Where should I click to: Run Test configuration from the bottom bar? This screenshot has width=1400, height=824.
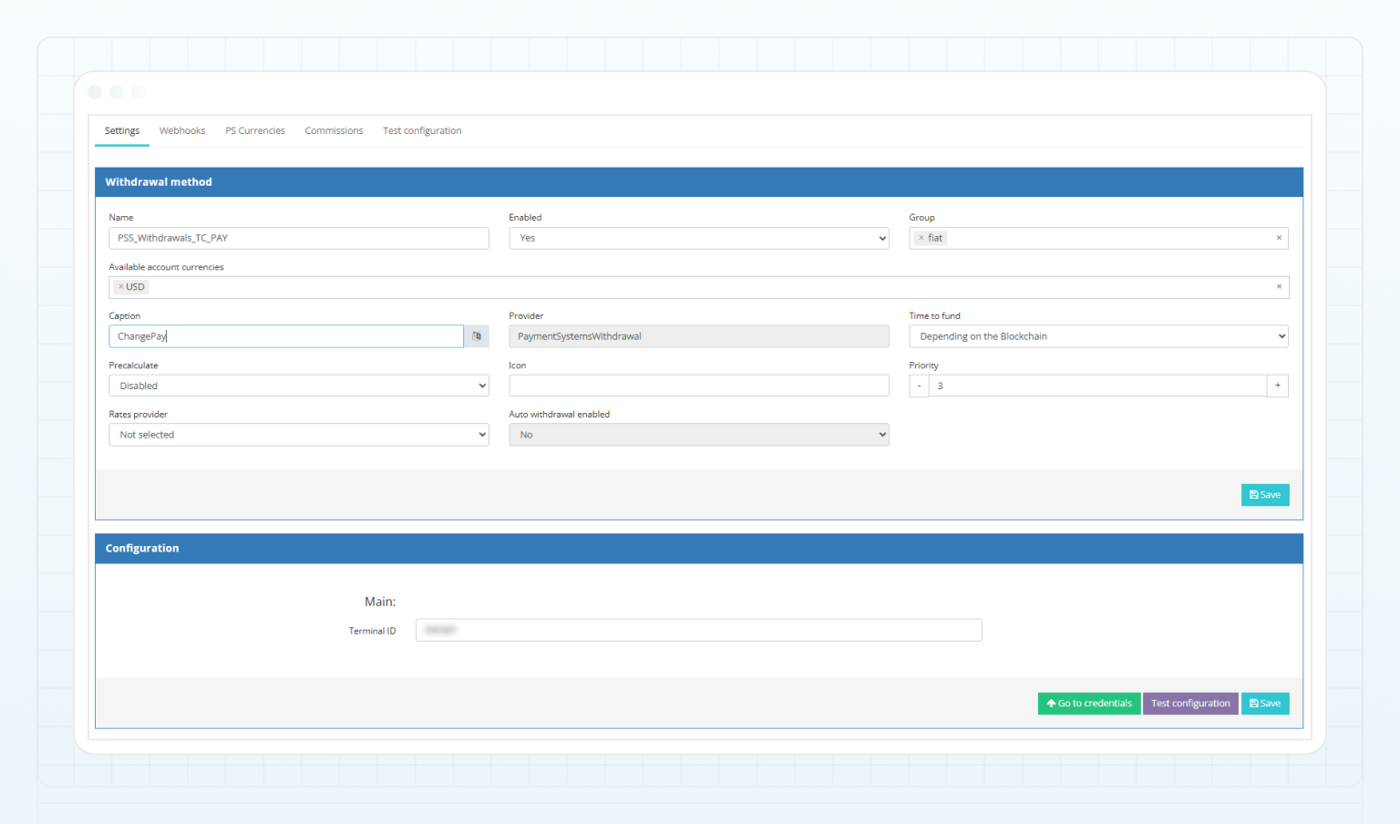coord(1190,703)
